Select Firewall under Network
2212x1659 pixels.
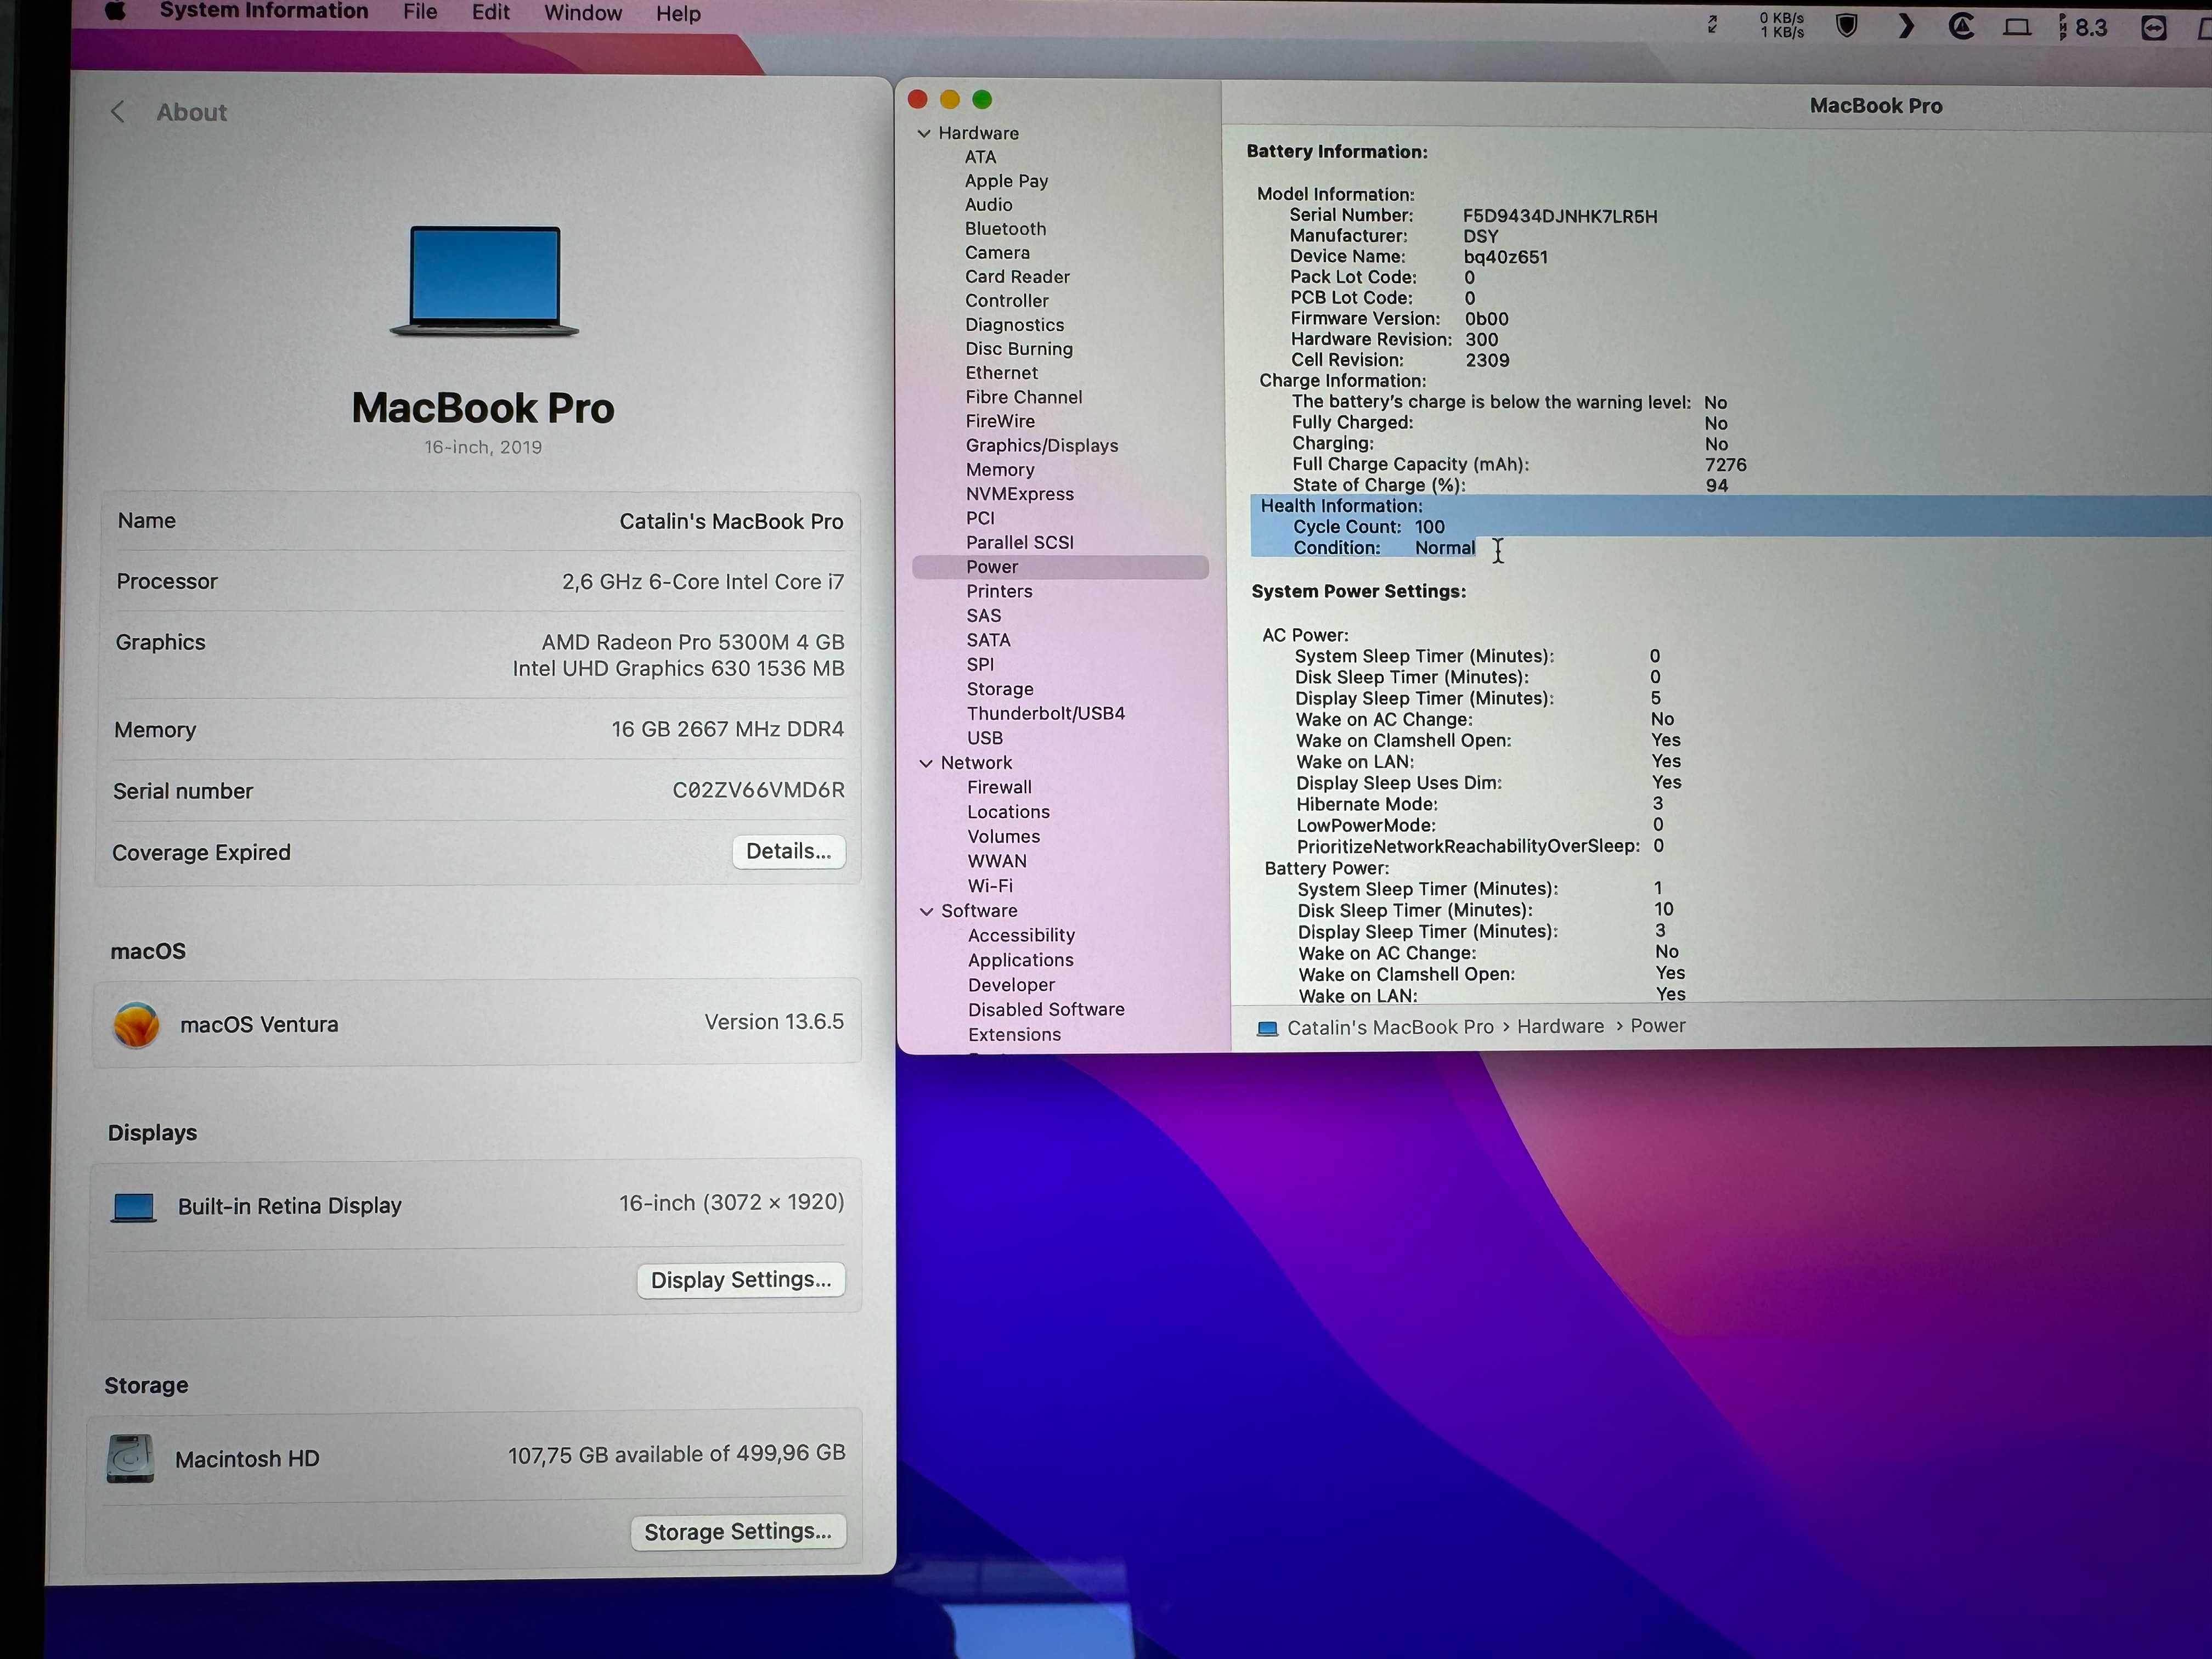[999, 787]
